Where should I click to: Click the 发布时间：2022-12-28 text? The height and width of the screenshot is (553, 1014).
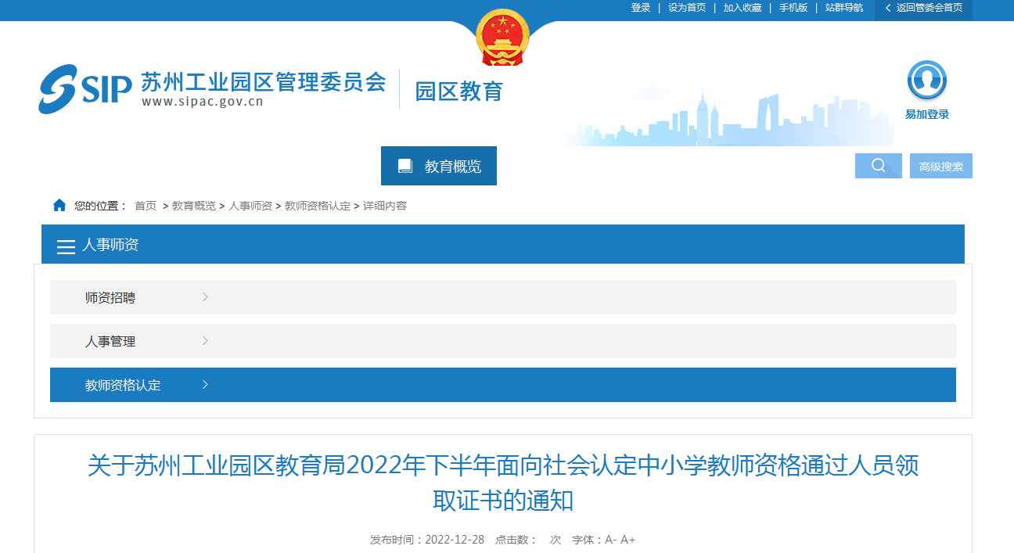point(427,540)
